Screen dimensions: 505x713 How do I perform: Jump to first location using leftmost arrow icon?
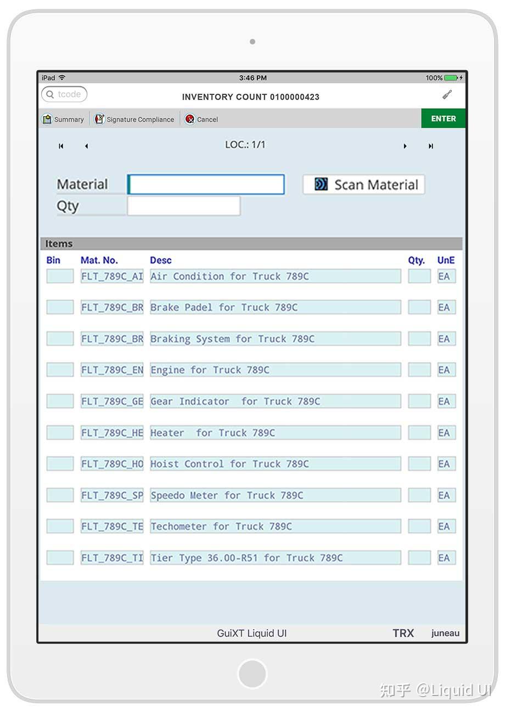point(61,146)
